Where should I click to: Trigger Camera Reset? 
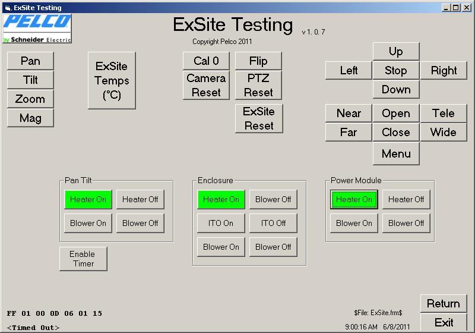coord(206,85)
